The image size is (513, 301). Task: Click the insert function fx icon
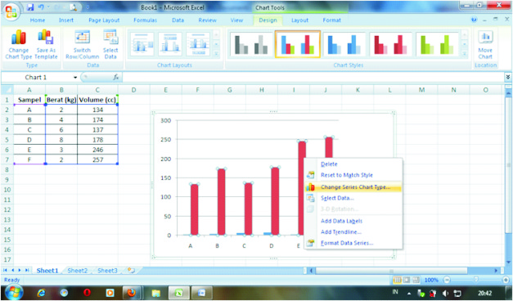click(x=116, y=77)
